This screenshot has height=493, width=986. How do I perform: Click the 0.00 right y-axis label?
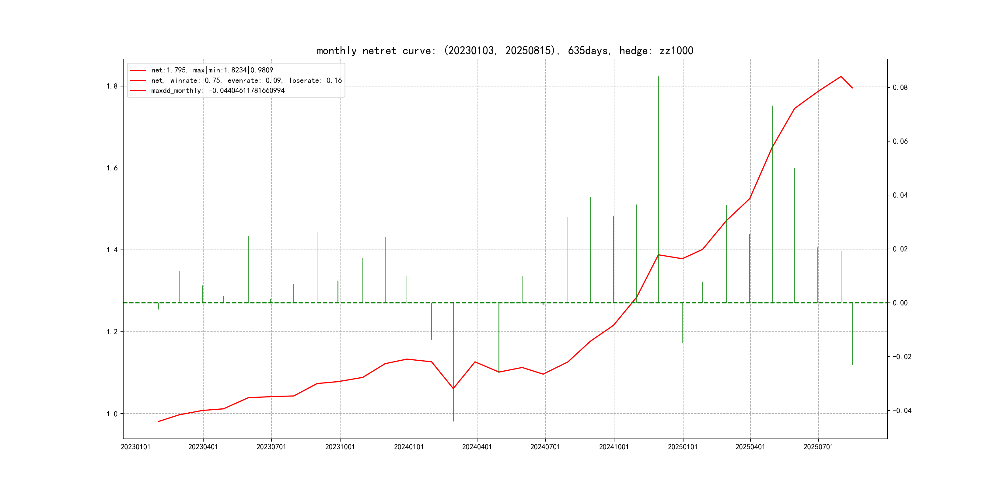pos(900,303)
